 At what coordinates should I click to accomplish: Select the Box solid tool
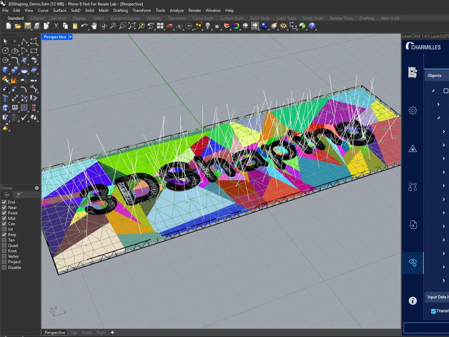(5, 70)
